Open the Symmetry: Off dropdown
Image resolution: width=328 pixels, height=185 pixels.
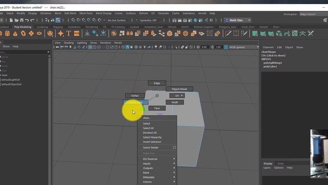click(x=148, y=21)
